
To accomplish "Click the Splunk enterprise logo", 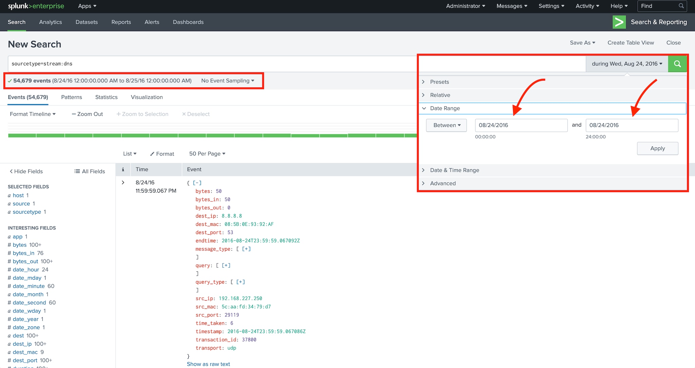I will 36,6.
